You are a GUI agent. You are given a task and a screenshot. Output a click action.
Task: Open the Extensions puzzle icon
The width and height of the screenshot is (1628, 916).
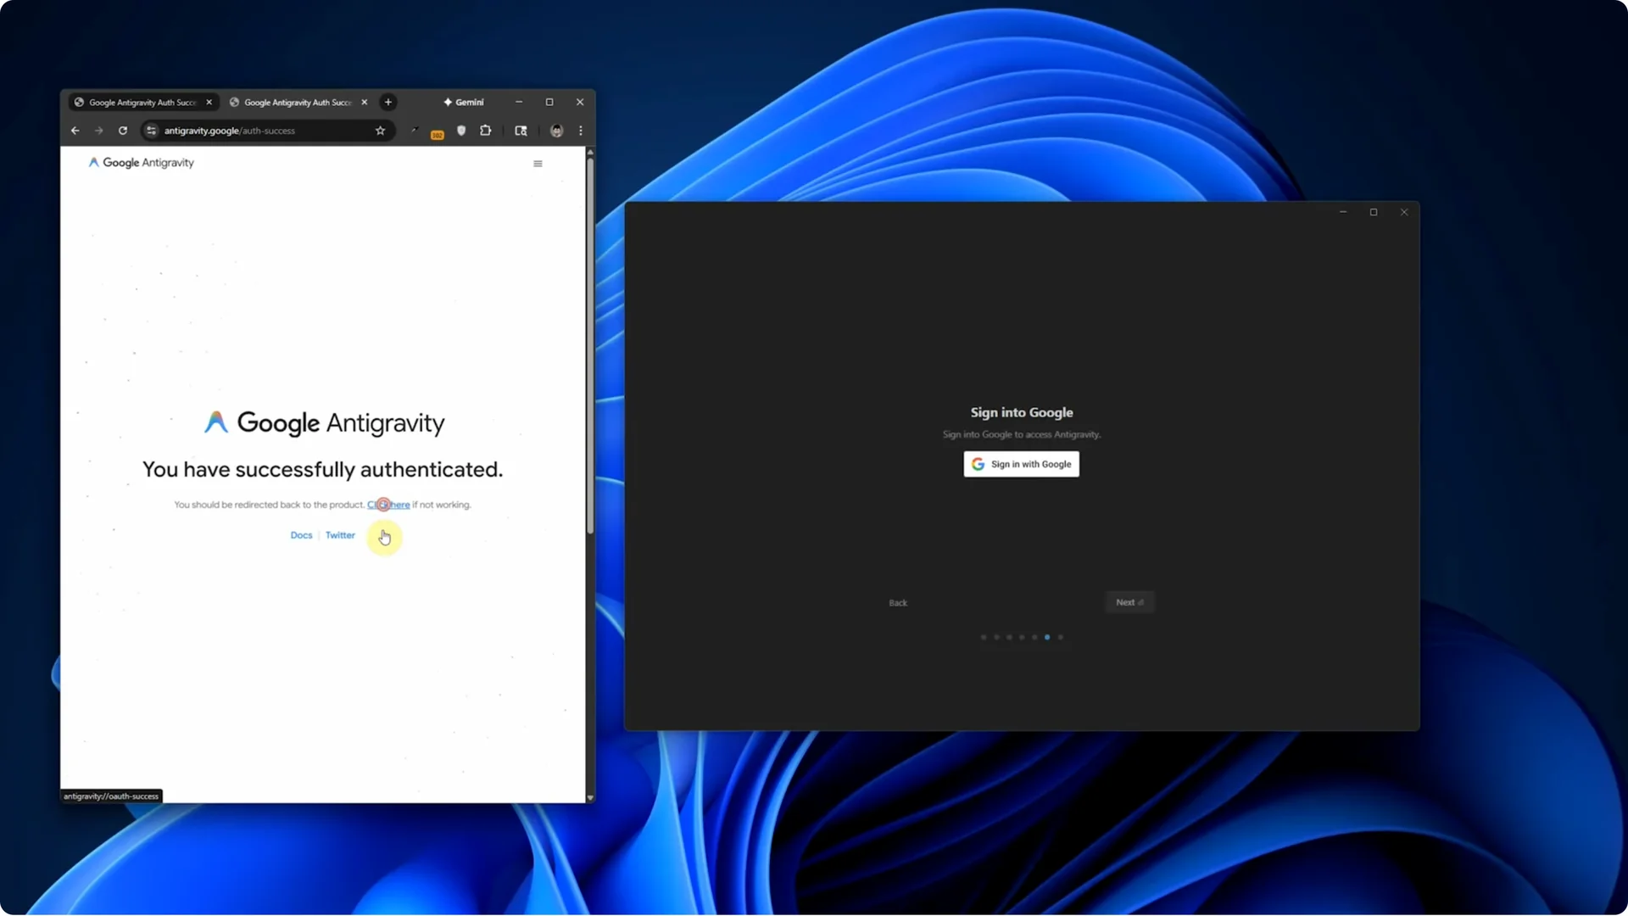click(486, 131)
